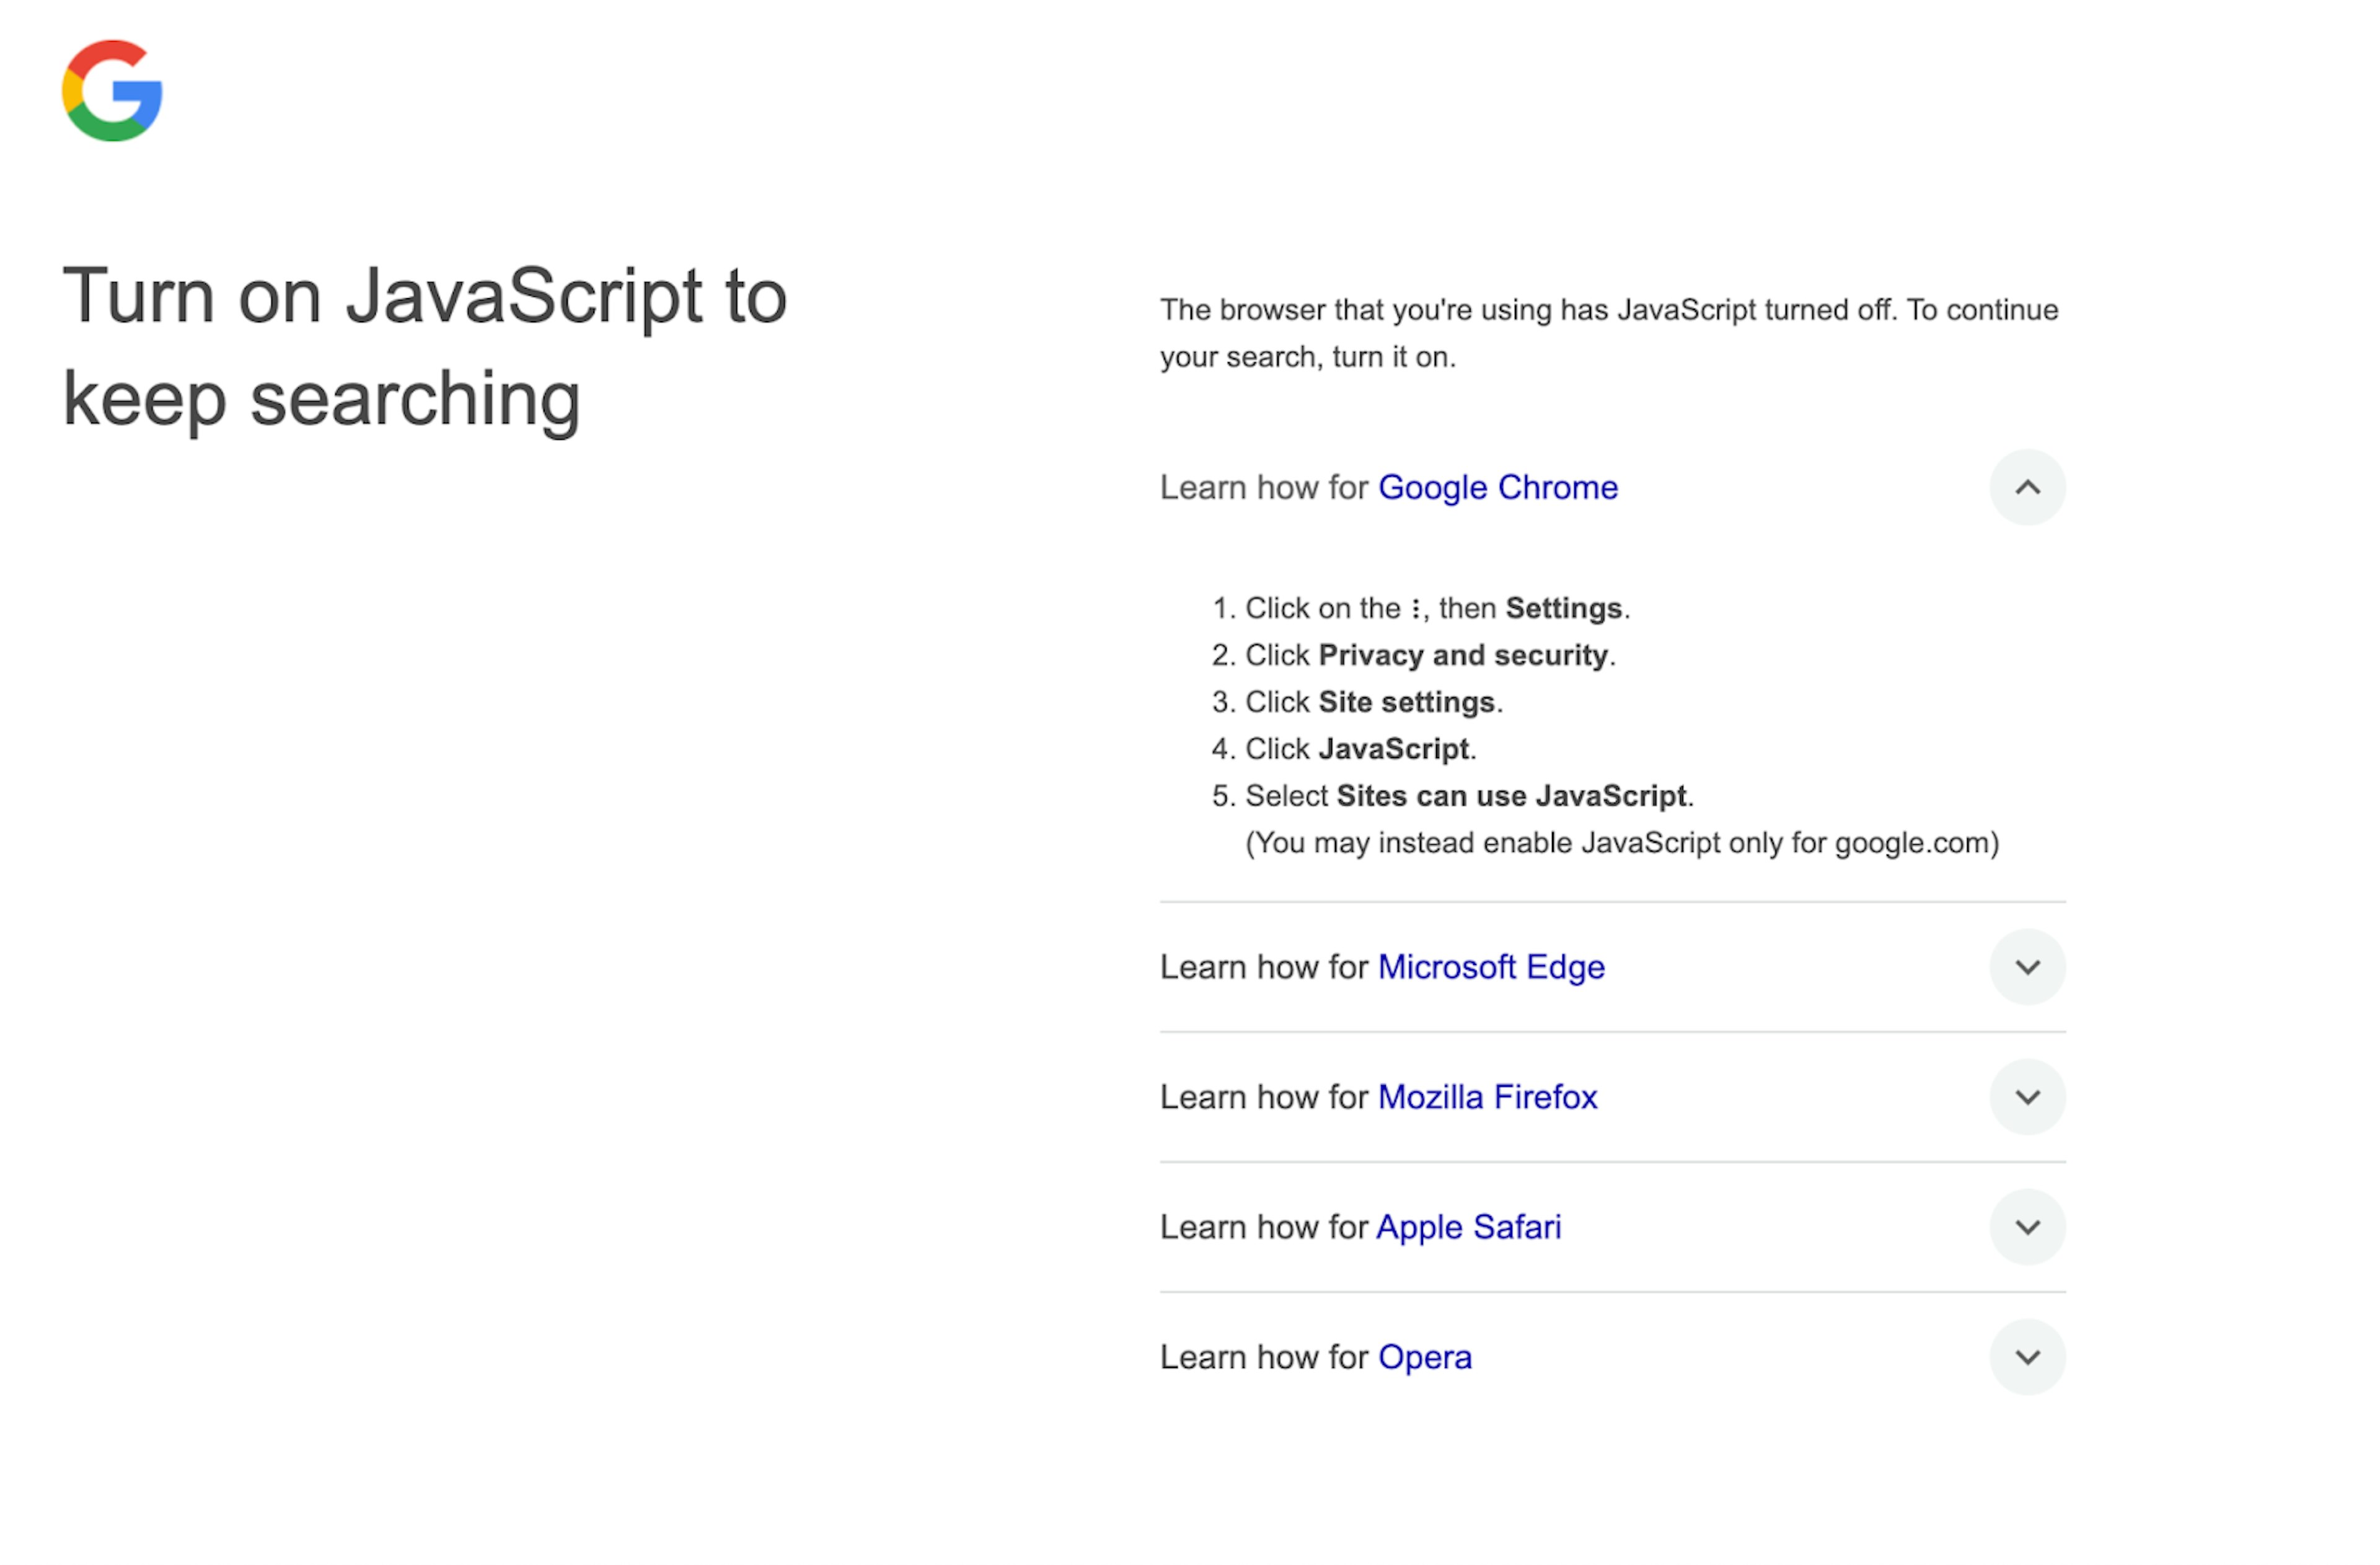
Task: Click the JavaScript turned off description paragraph
Action: tap(1609, 334)
